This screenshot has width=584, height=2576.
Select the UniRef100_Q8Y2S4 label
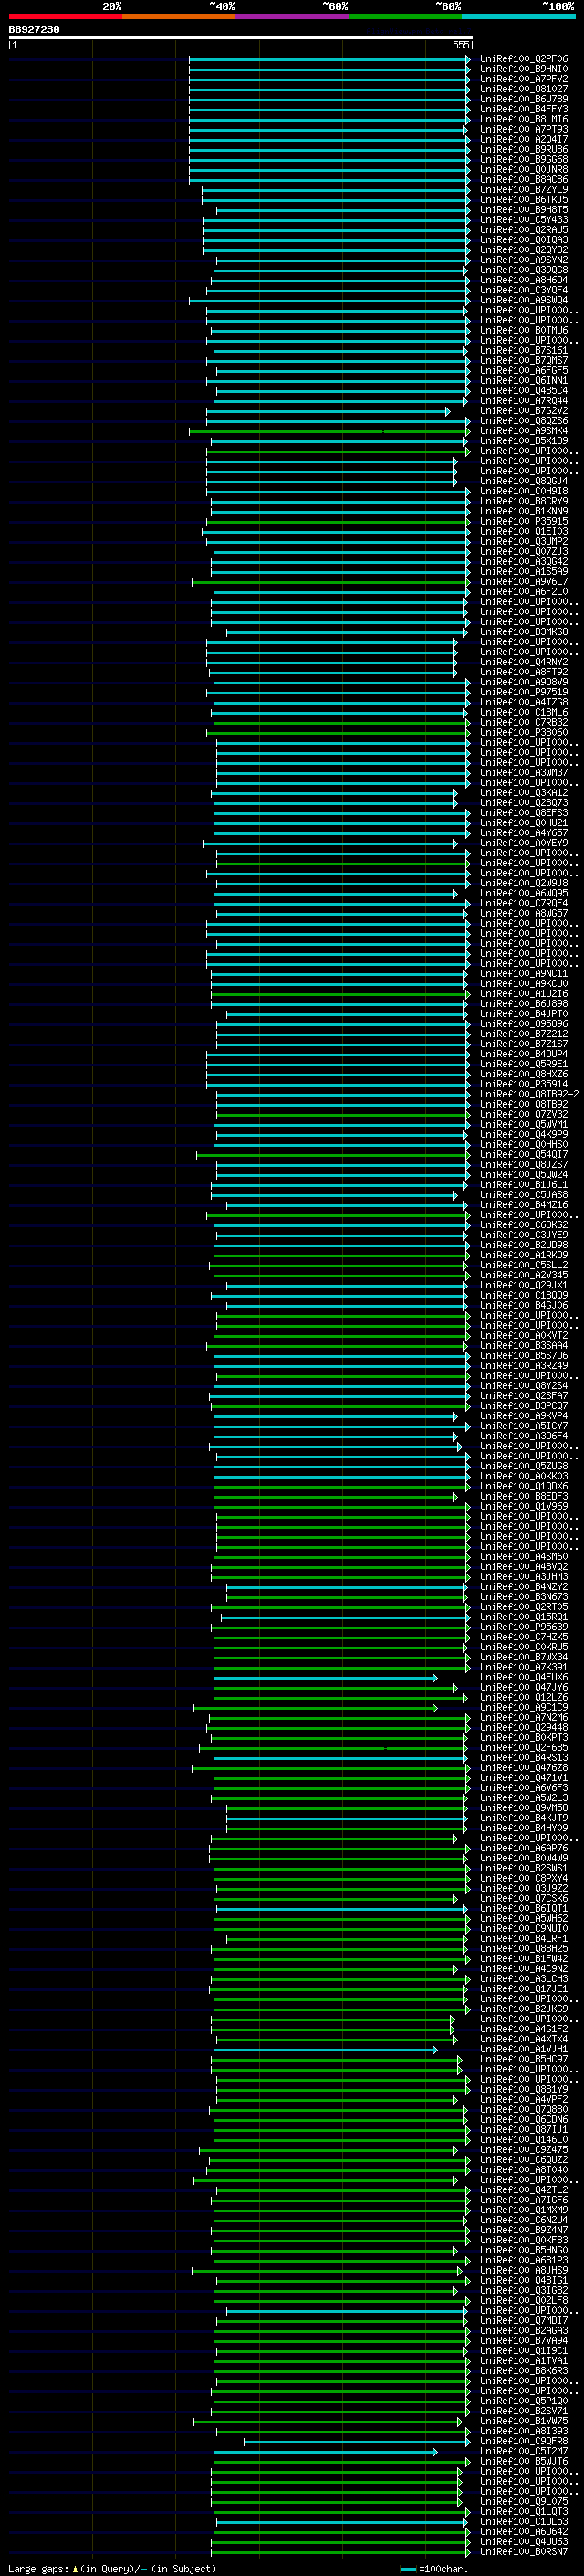(523, 1385)
